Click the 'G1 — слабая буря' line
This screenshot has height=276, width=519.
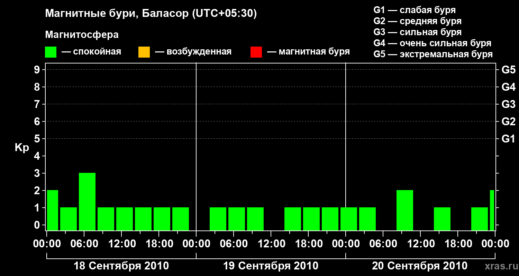coord(415,10)
